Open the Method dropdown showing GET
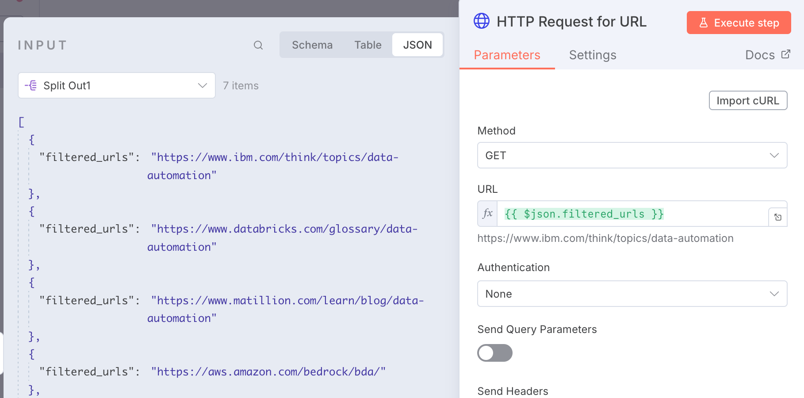The height and width of the screenshot is (398, 804). point(632,155)
